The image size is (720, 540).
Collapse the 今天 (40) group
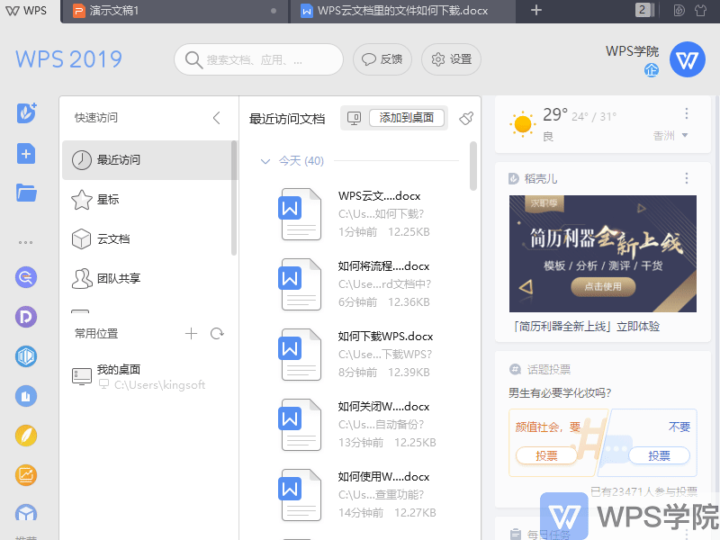click(265, 161)
